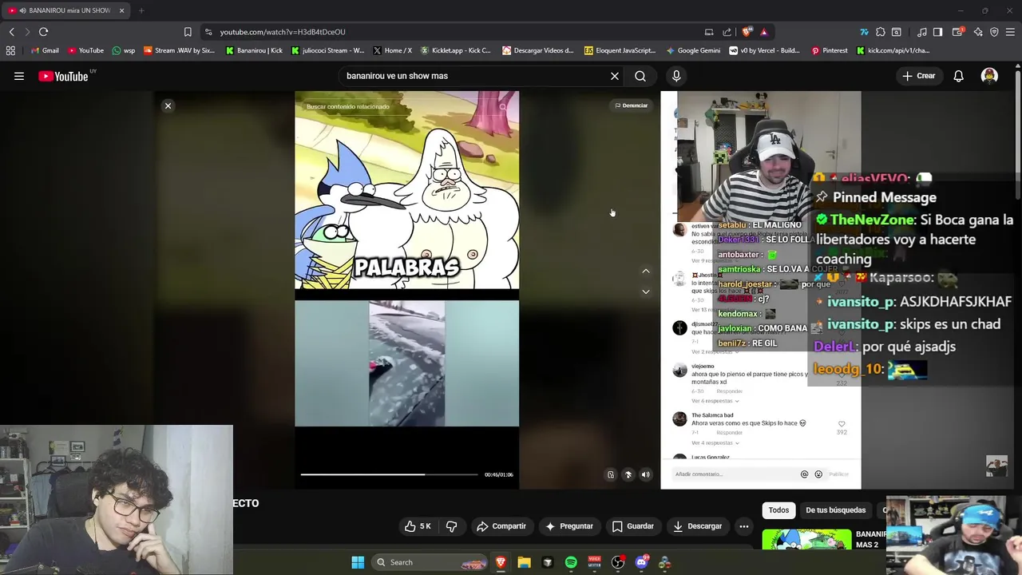
Task: Share this page from address bar
Action: pyautogui.click(x=727, y=32)
